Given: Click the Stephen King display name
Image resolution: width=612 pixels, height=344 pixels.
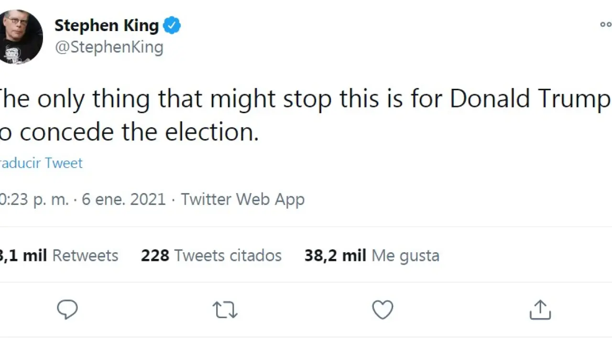Looking at the screenshot, I should tap(106, 25).
